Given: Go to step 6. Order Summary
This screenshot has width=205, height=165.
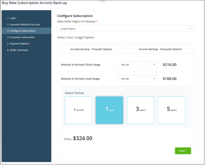Looking at the screenshot, I should [x=18, y=50].
